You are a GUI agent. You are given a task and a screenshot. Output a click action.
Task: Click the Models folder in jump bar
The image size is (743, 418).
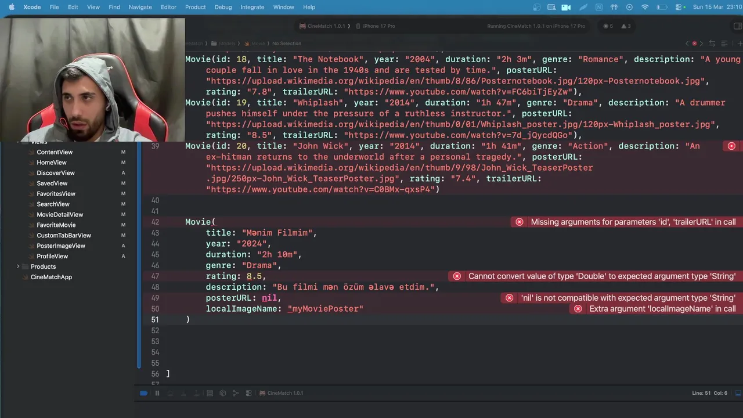(x=223, y=44)
